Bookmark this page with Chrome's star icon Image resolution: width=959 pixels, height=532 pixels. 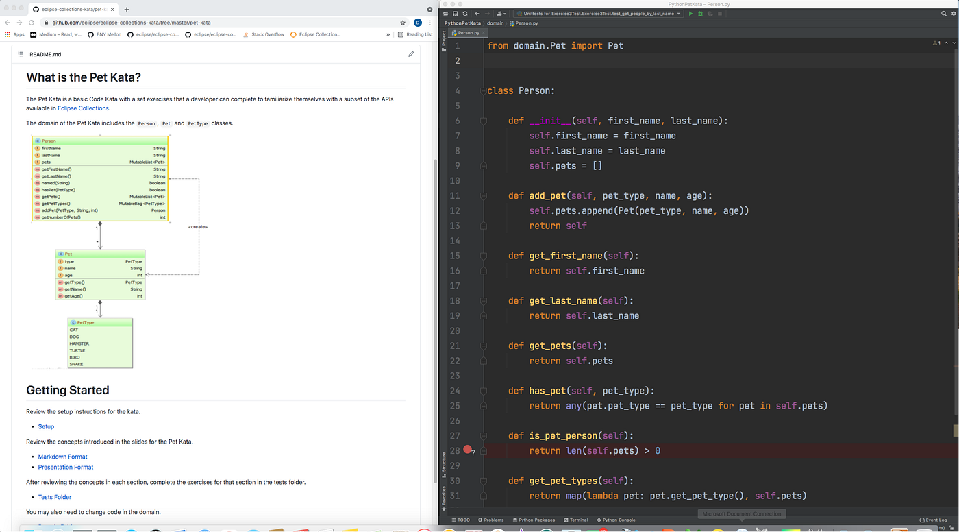pyautogui.click(x=403, y=23)
